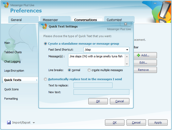The width and height of the screenshot is (172, 130).
Task: Select the normal line breaks option
Action: coord(69,70)
